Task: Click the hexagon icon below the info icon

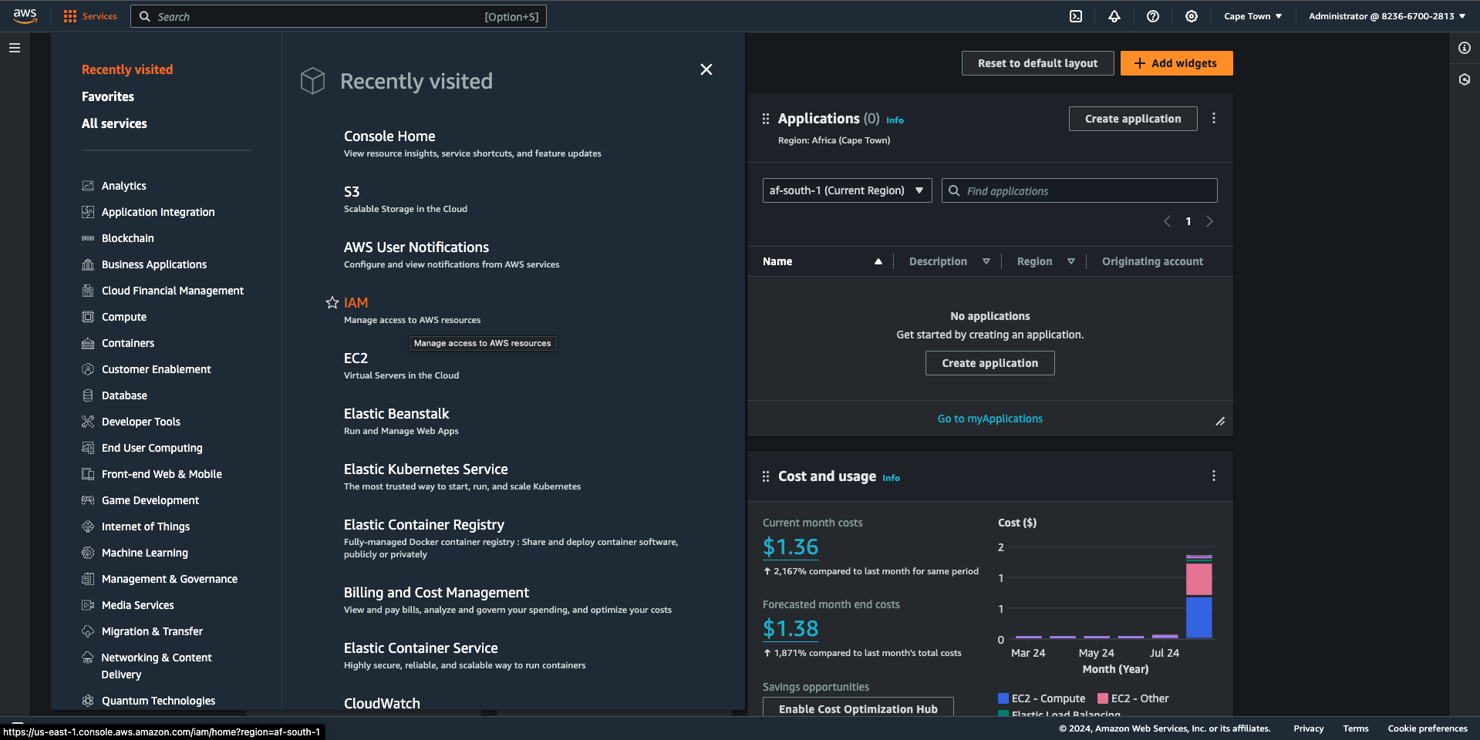Action: (1465, 79)
